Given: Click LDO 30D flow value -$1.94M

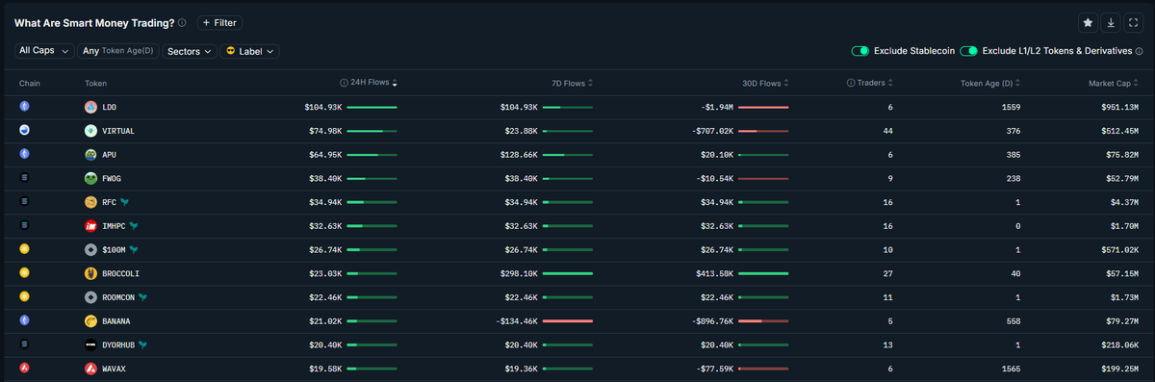Looking at the screenshot, I should click(x=717, y=107).
